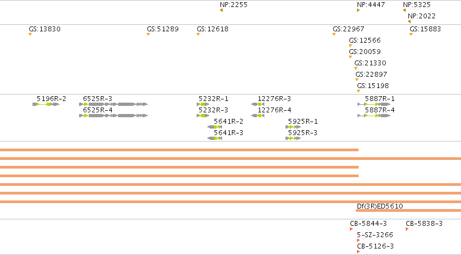Click the red triangle under 5-SZ-3266
This screenshot has width=461, height=255.
(x=359, y=240)
